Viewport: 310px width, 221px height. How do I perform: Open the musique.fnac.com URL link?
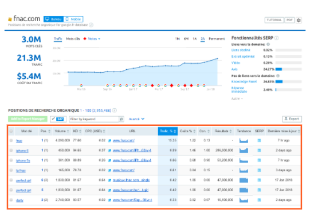(x=131, y=180)
